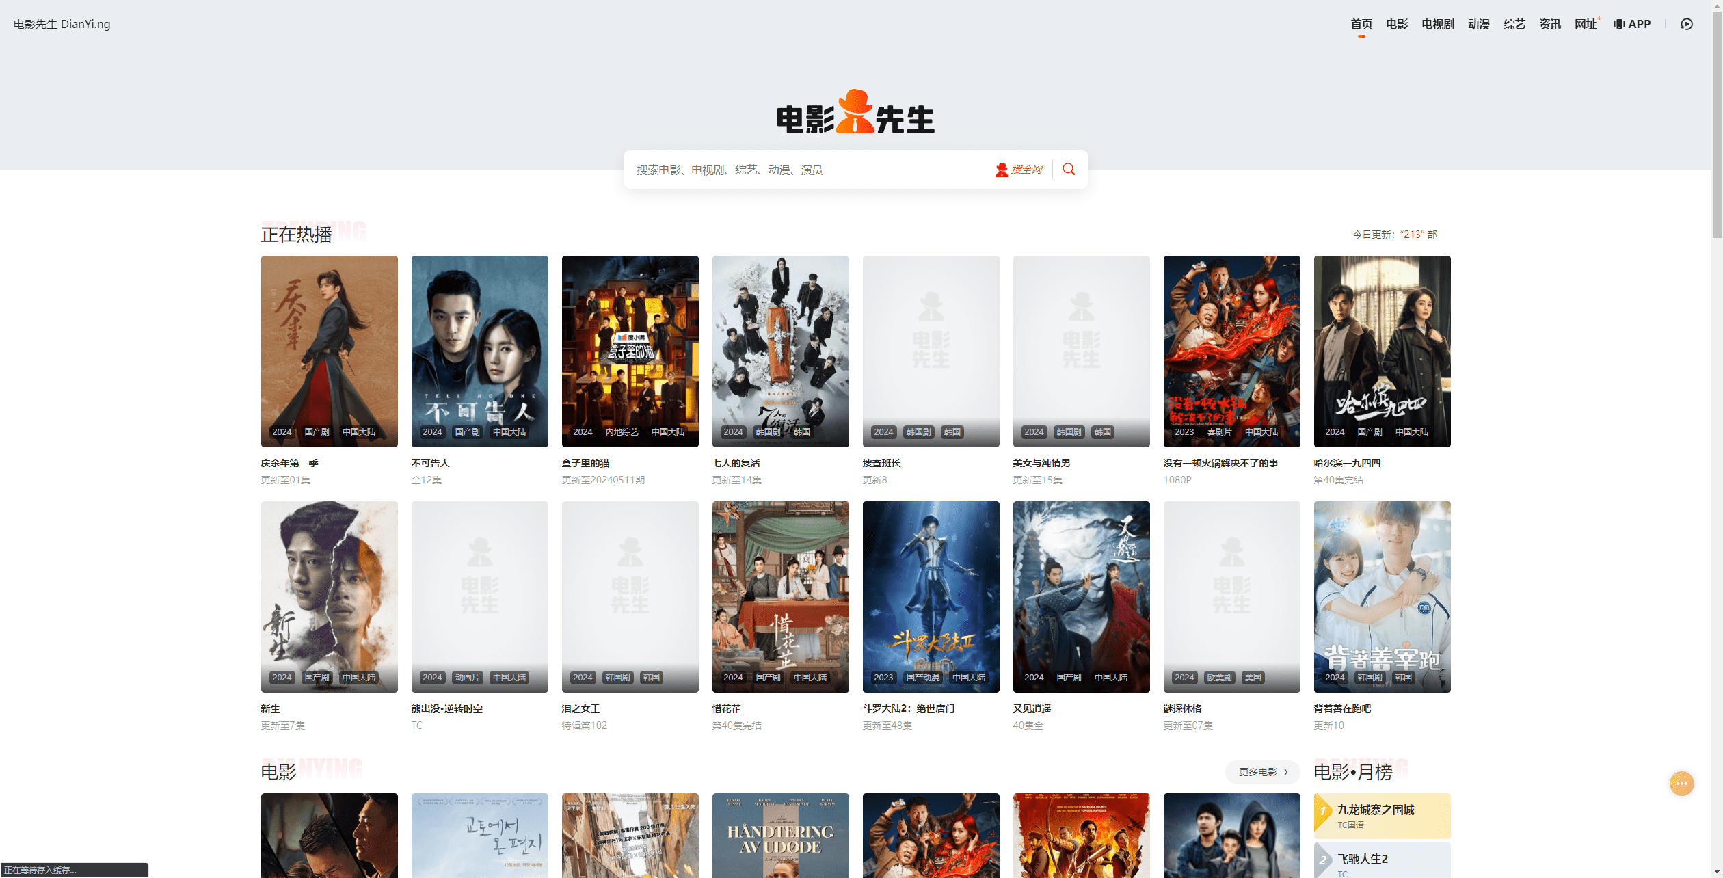Image resolution: width=1723 pixels, height=878 pixels.
Task: Open 背着善宰跑吧 poster
Action: pyautogui.click(x=1382, y=597)
